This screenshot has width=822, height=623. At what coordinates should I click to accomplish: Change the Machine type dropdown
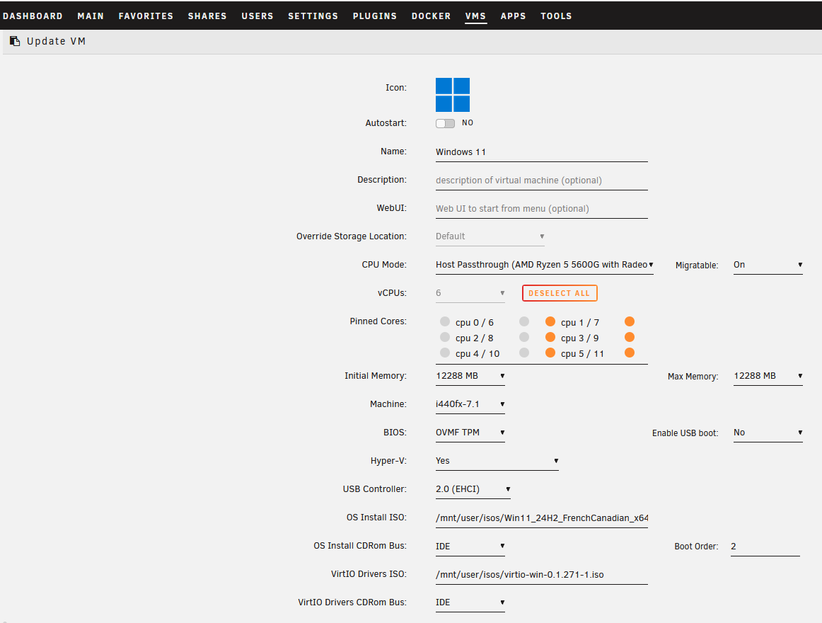click(470, 404)
